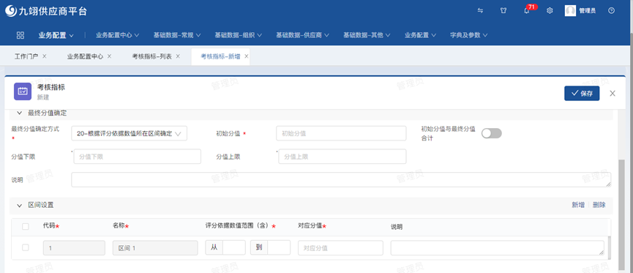
Task: Expand the 基础数据-其他 menu
Action: (367, 35)
